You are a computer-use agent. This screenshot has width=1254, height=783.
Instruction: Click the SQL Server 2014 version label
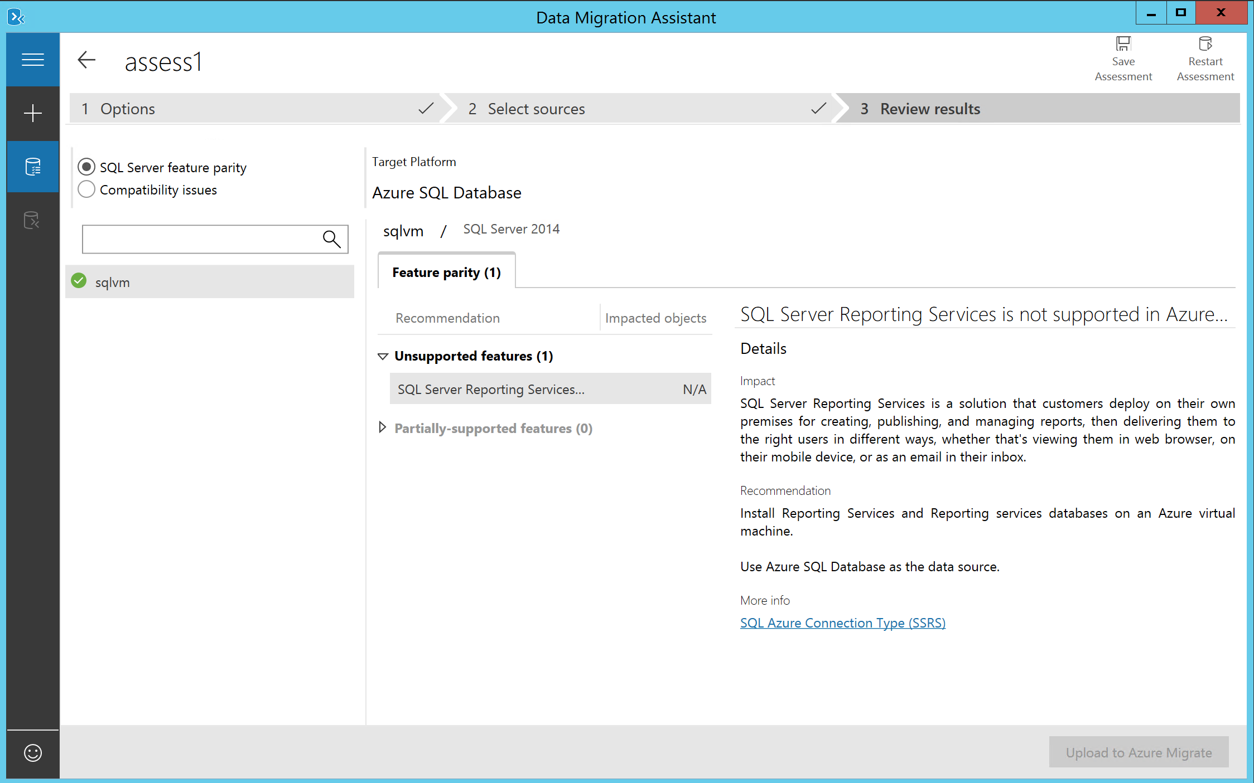[512, 229]
